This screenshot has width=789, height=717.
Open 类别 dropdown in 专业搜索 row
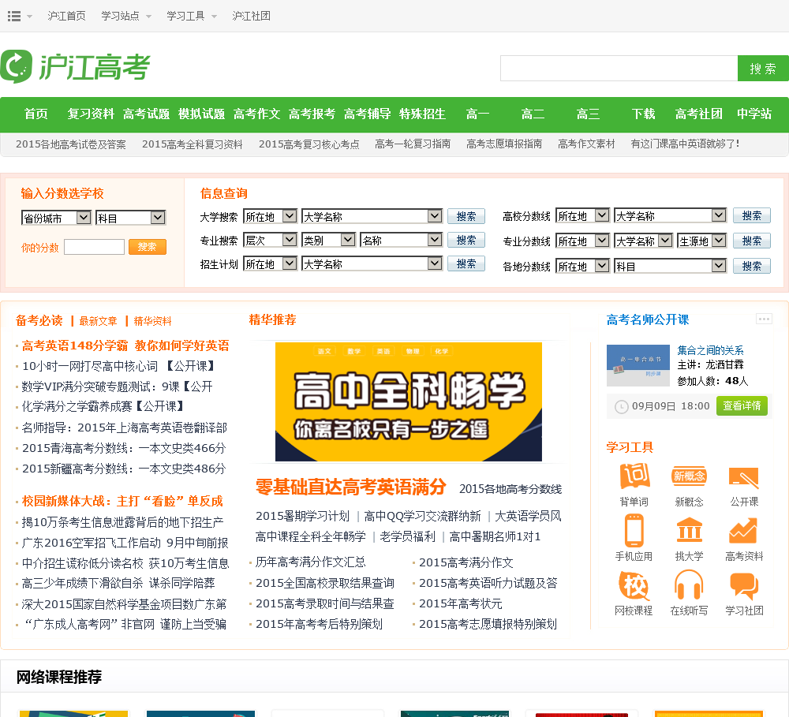click(328, 240)
